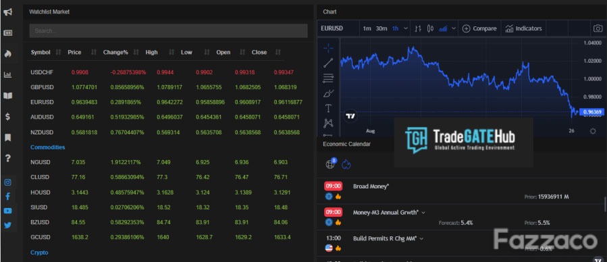
Task: Open the YouTube social link
Action: pyautogui.click(x=7, y=211)
